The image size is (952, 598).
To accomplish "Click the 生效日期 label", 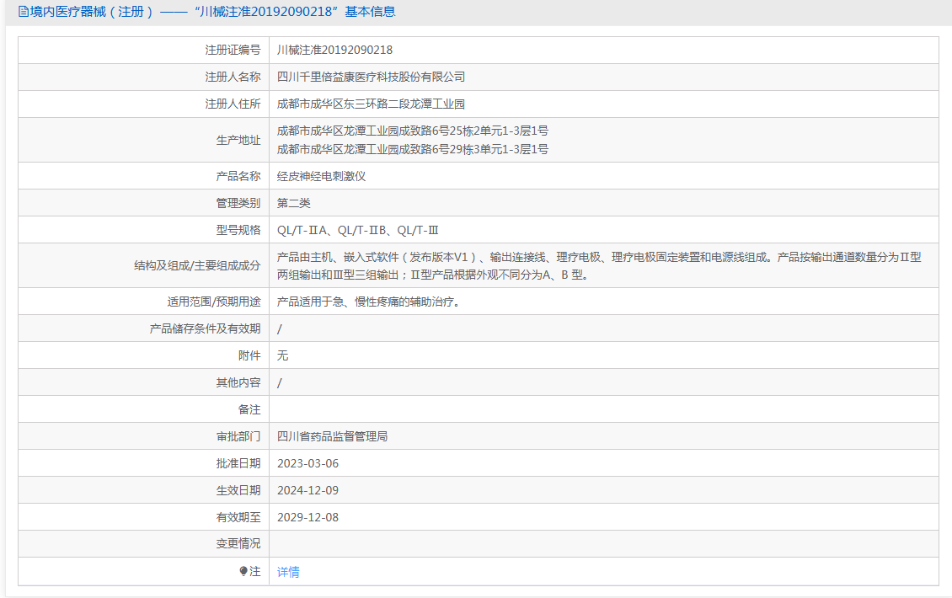I will click(x=238, y=490).
